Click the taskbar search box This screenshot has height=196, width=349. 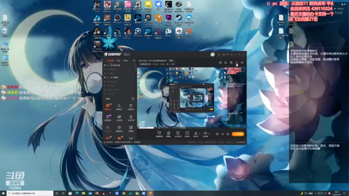click(30, 193)
